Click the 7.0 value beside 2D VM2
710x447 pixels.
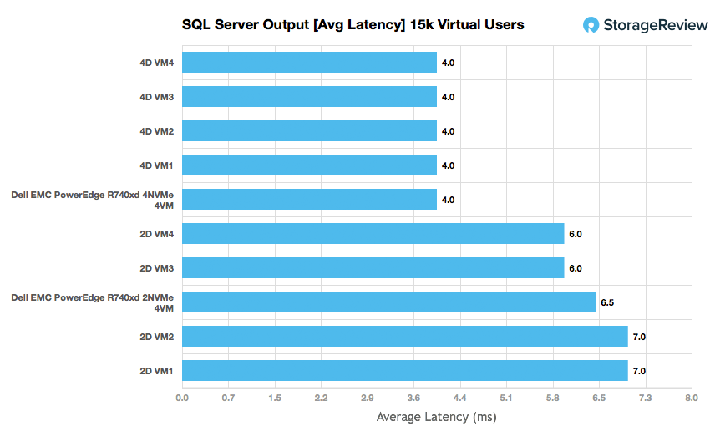tap(639, 337)
